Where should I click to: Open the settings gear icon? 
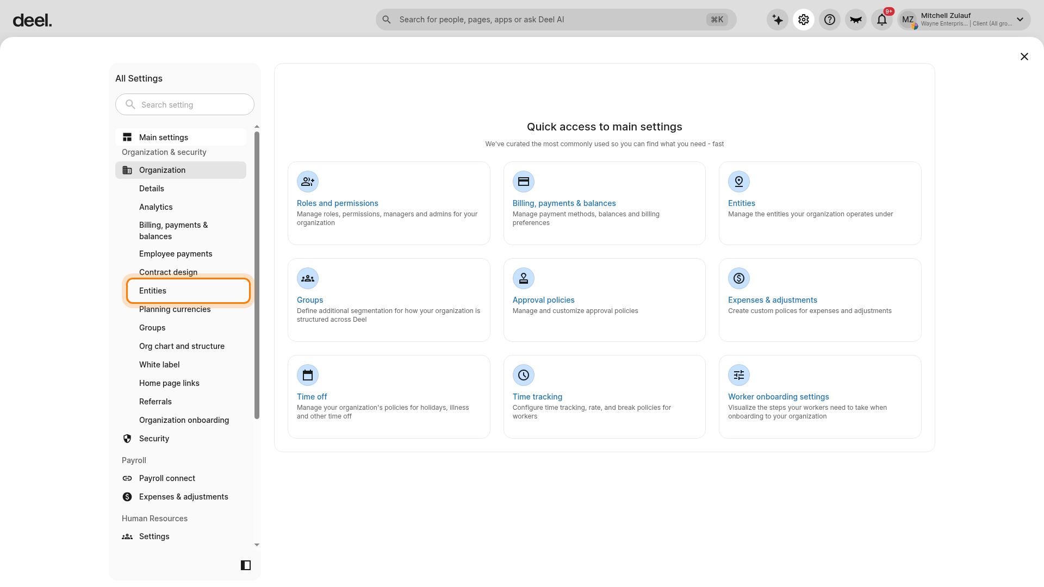(804, 20)
